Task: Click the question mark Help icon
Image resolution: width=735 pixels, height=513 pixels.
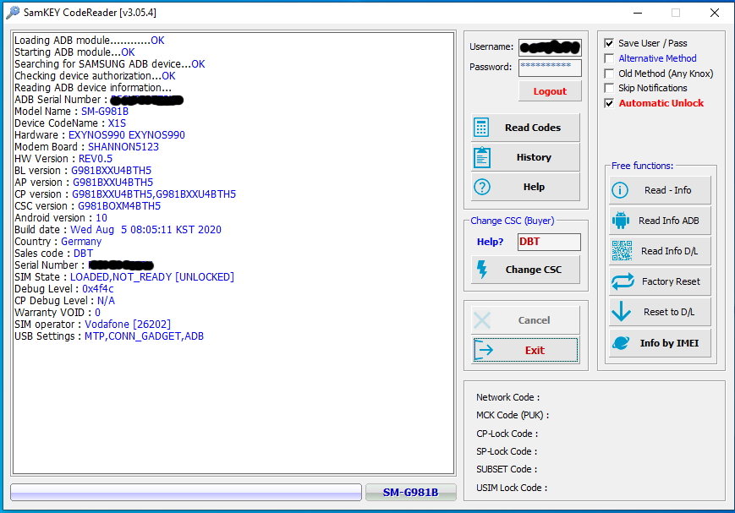Action: click(482, 187)
